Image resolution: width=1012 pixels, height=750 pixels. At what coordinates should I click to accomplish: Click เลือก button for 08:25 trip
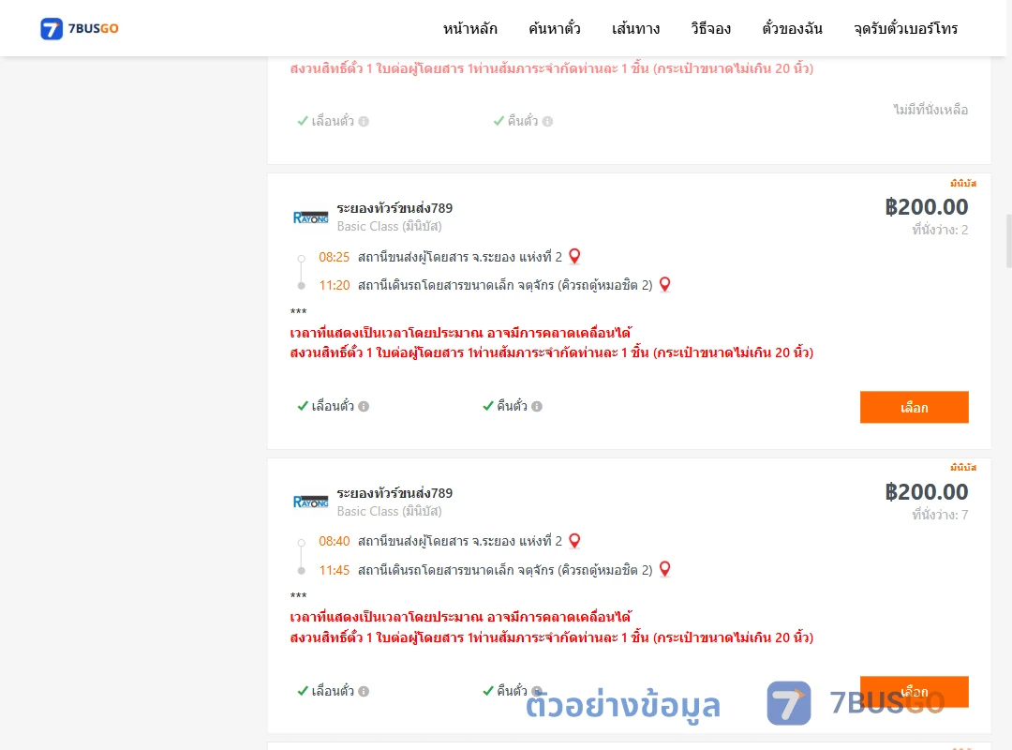click(x=914, y=407)
